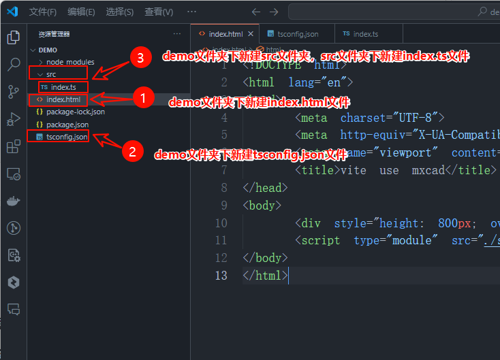Open the Docker whale icon panel
Screen dimensions: 500x360
[13, 201]
